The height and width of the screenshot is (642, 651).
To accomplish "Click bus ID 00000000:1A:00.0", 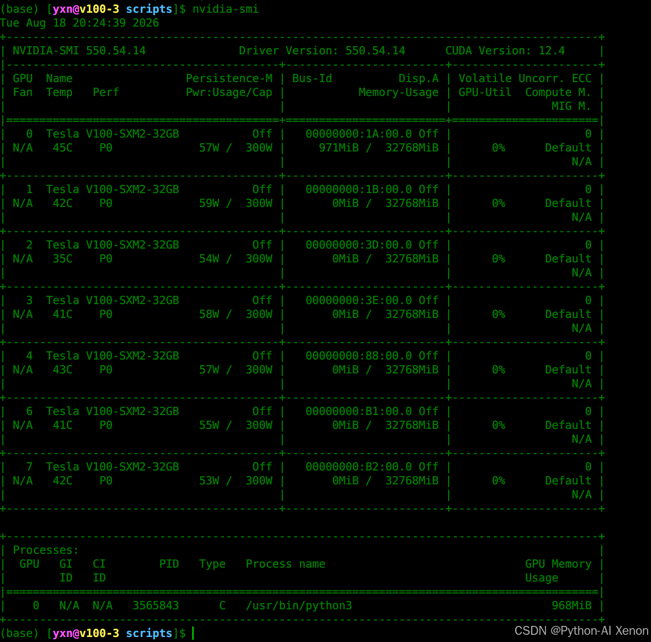I will coord(359,134).
